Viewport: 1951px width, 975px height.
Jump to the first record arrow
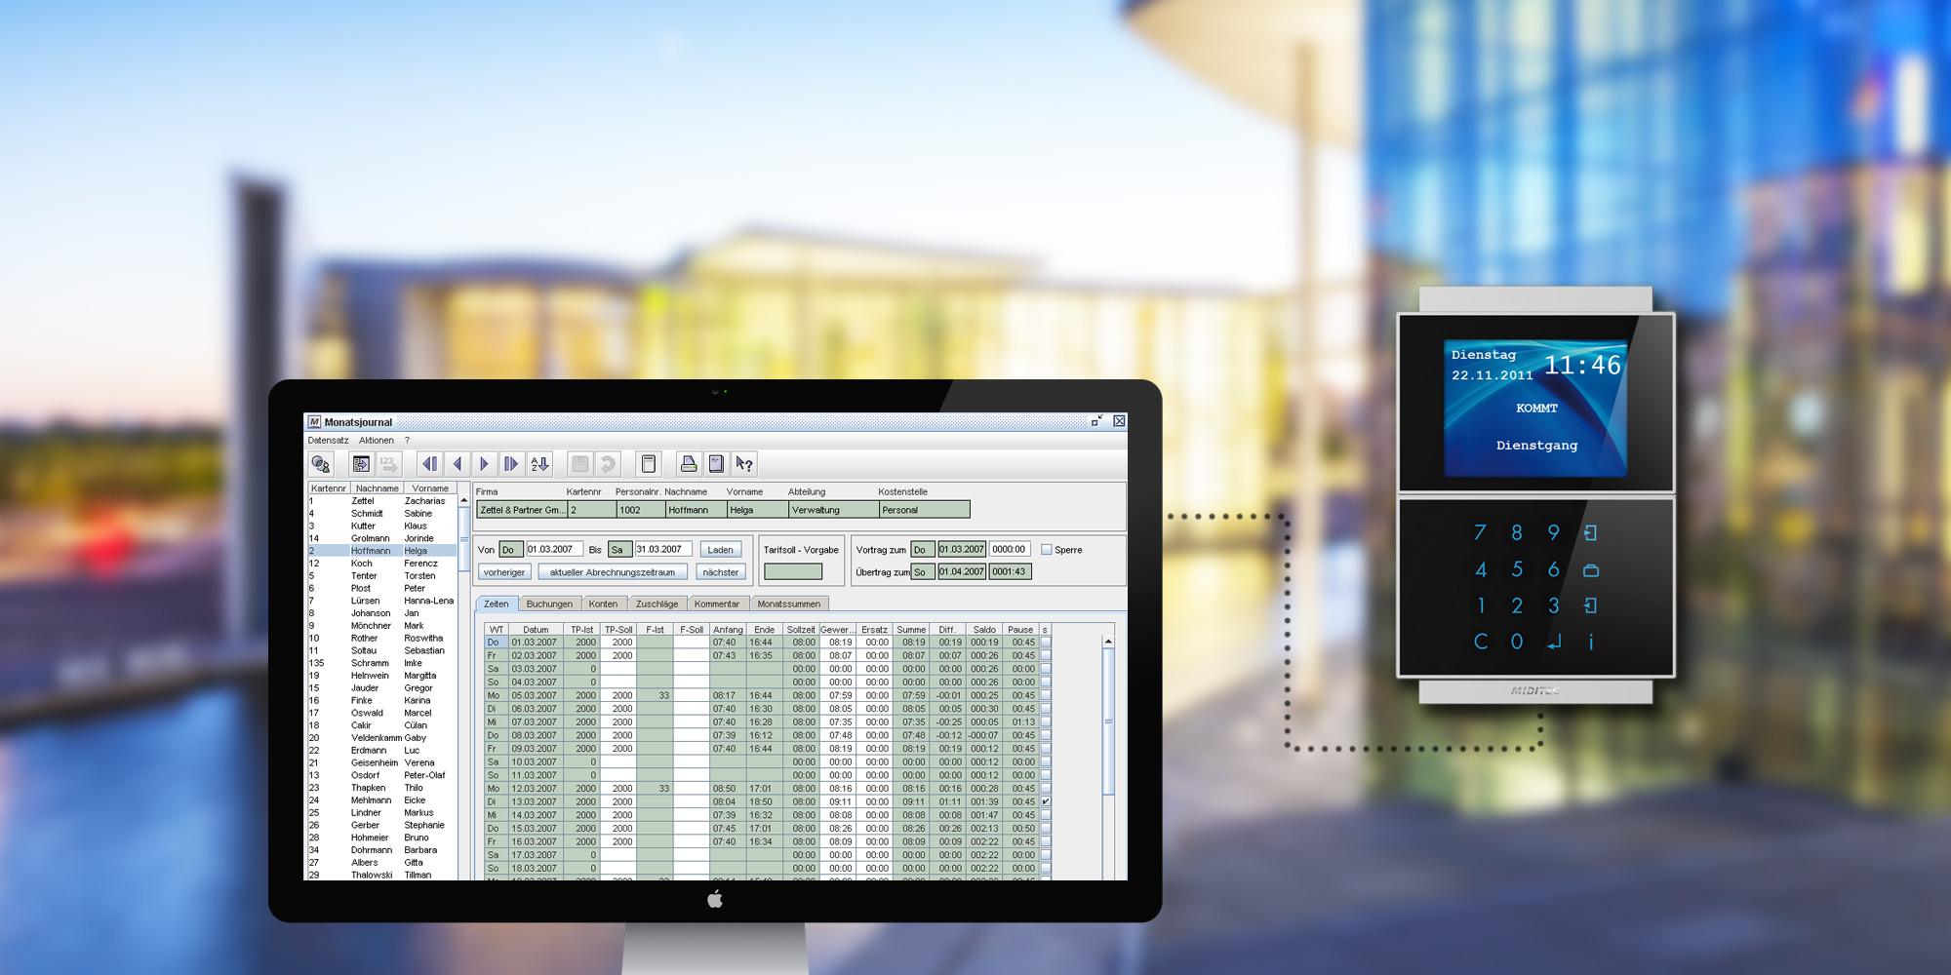429,464
